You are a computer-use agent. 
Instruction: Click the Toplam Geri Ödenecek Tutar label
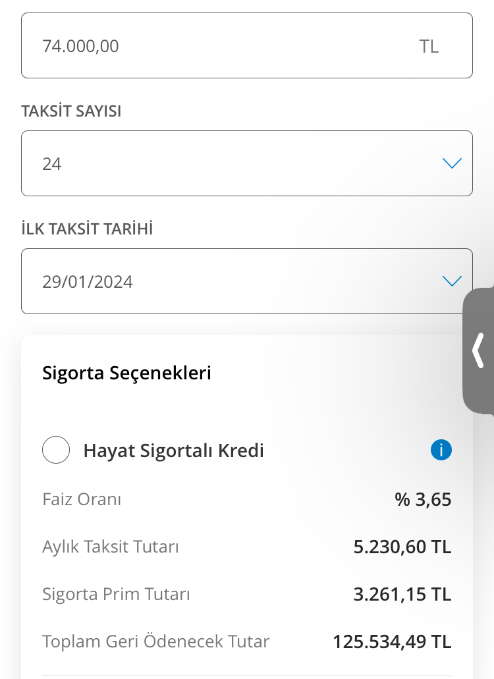point(156,641)
